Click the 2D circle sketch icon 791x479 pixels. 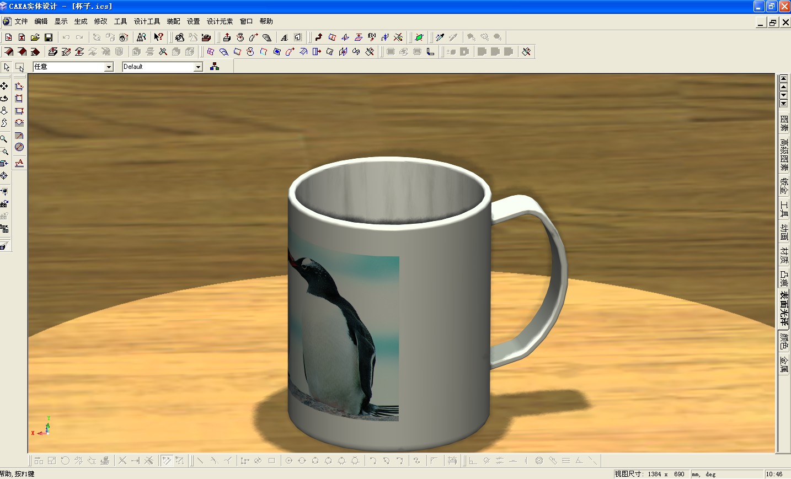coord(289,461)
